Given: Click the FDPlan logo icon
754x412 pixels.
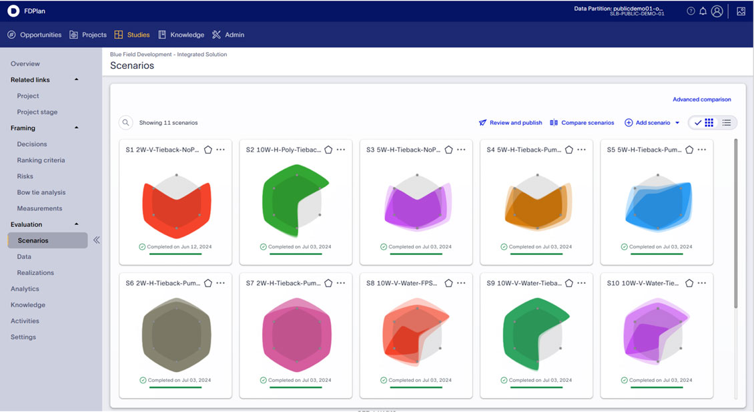Looking at the screenshot, I should click(13, 11).
